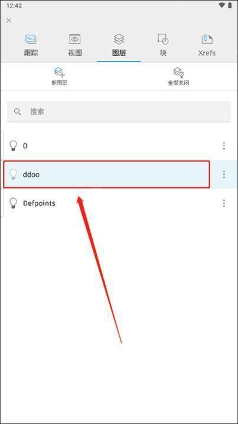
Task: Switch to the 视图 views tab
Action: point(75,46)
